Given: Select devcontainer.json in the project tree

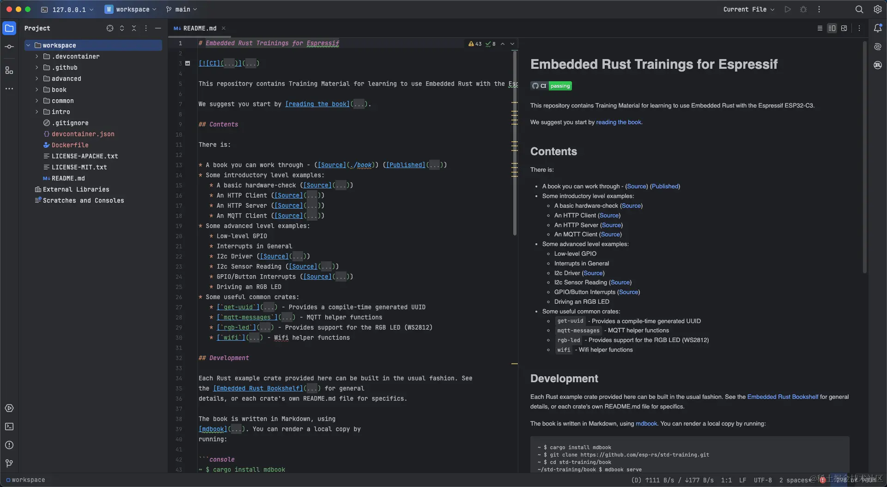Looking at the screenshot, I should tap(83, 134).
